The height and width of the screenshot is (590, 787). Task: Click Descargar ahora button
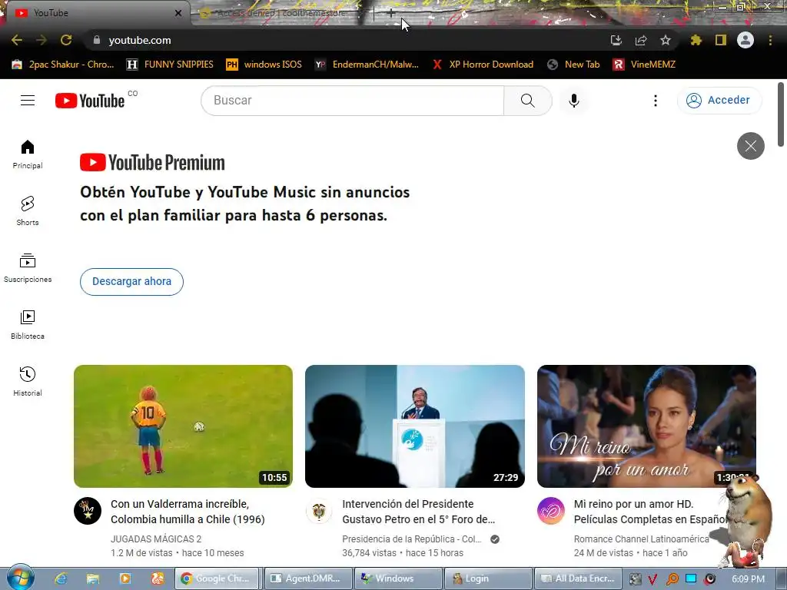pyautogui.click(x=131, y=281)
